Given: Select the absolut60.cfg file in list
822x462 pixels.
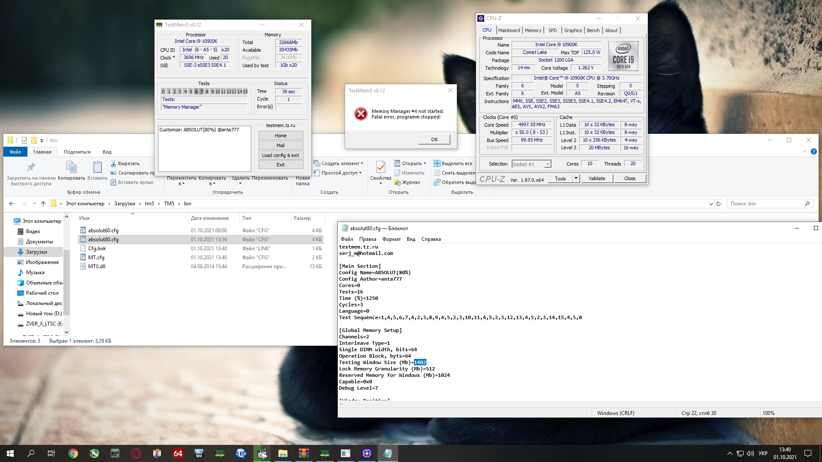Looking at the screenshot, I should [x=103, y=231].
